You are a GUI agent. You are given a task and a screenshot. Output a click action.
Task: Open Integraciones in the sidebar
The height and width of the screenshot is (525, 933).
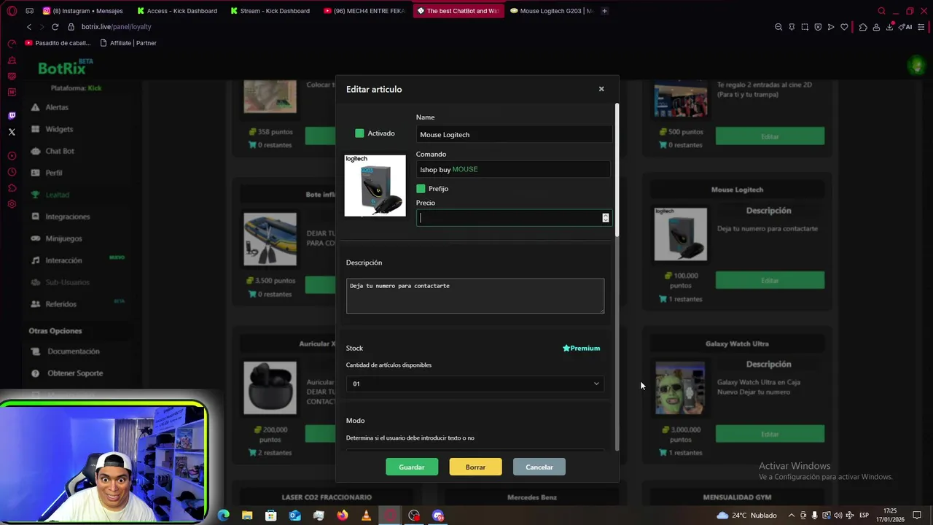68,217
